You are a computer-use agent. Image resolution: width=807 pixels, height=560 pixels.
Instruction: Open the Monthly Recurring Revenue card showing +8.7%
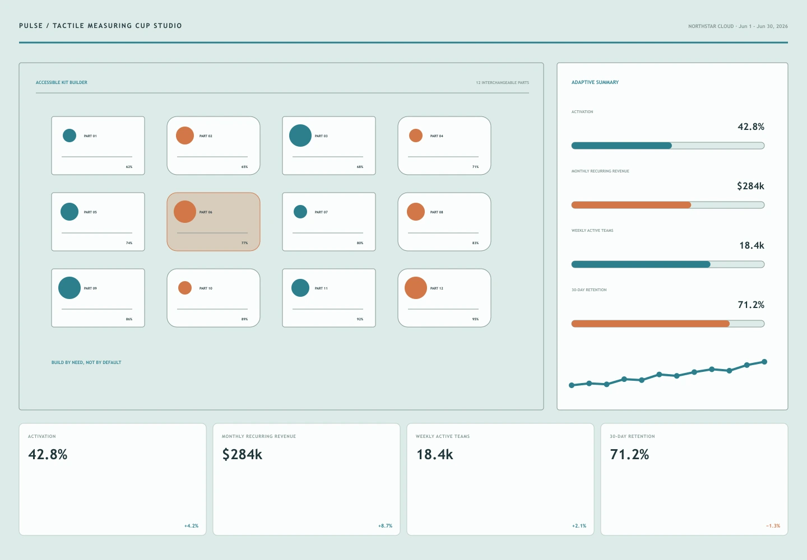pyautogui.click(x=307, y=479)
